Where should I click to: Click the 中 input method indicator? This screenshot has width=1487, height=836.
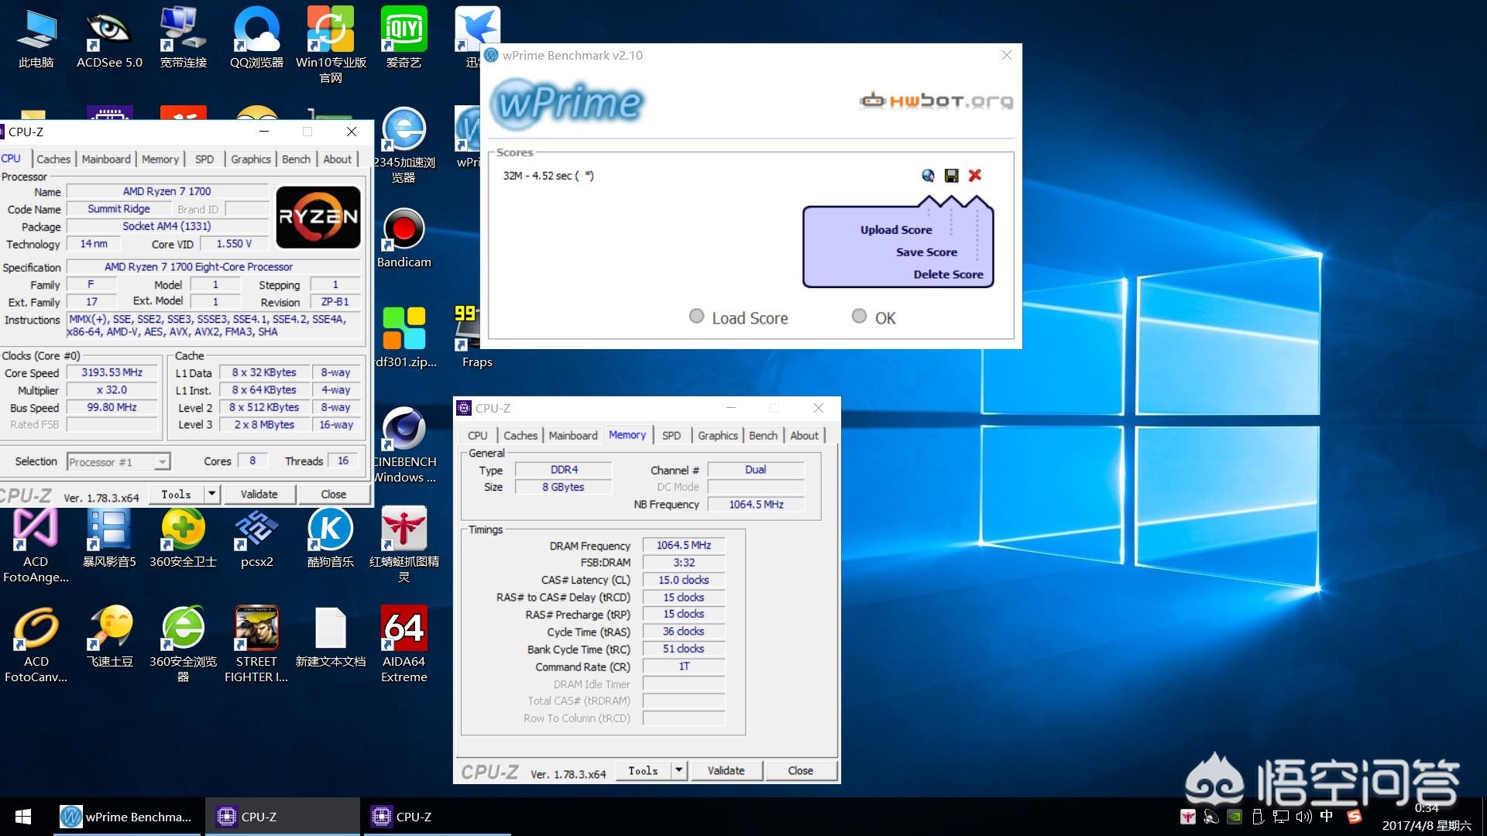pos(1327,816)
